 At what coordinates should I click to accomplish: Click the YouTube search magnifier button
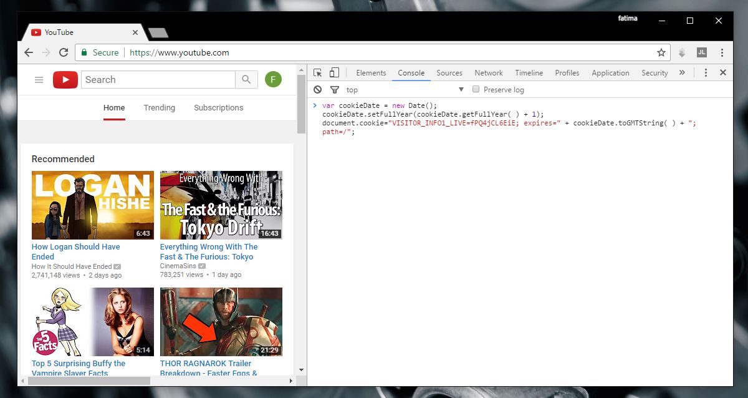(x=246, y=80)
